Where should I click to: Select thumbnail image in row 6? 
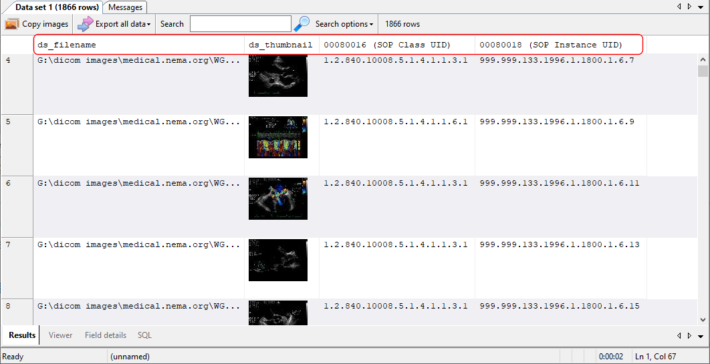click(x=278, y=198)
